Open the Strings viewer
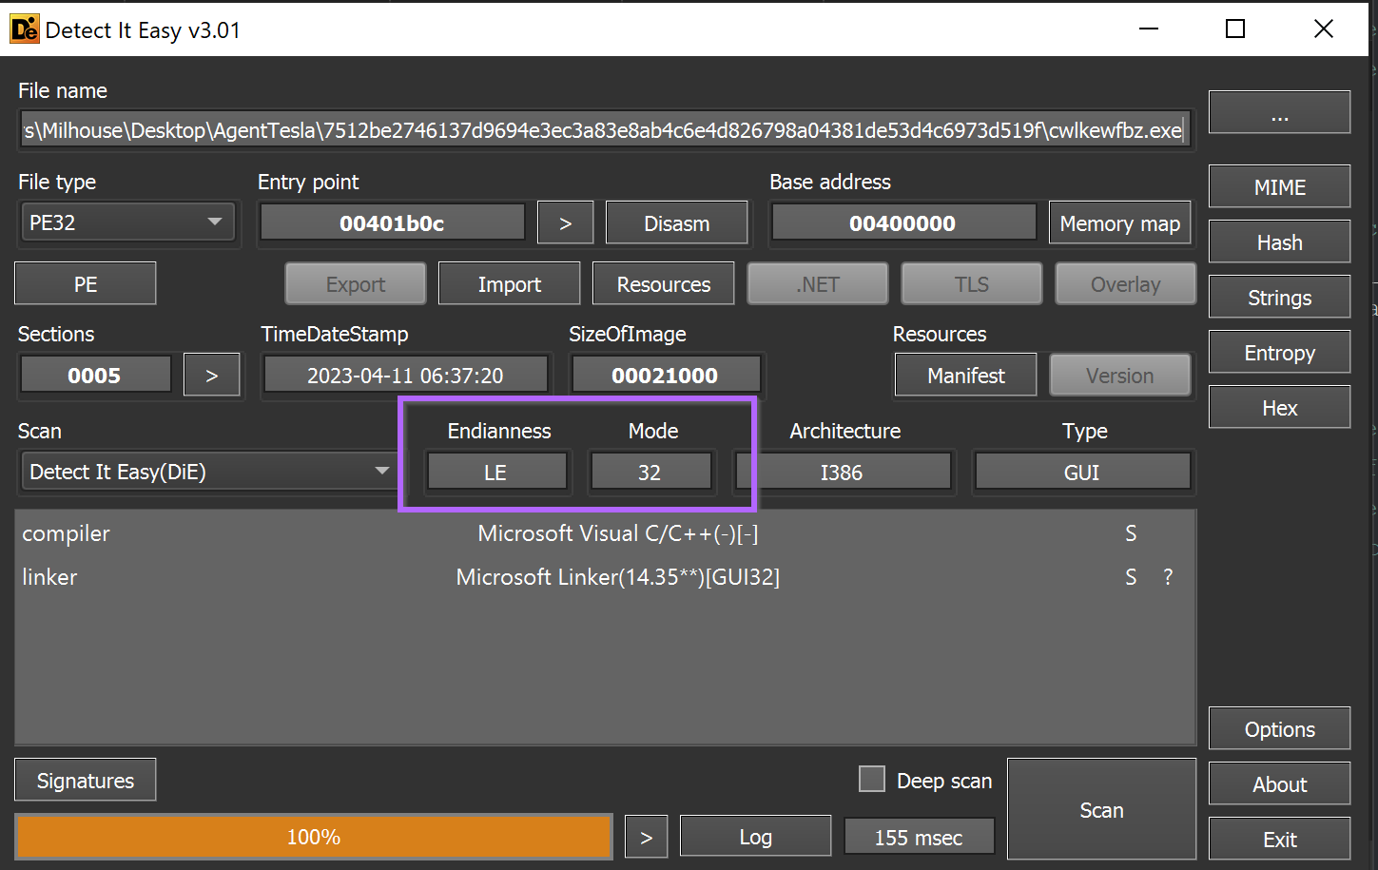Screen dimensions: 1378x870 (1279, 297)
